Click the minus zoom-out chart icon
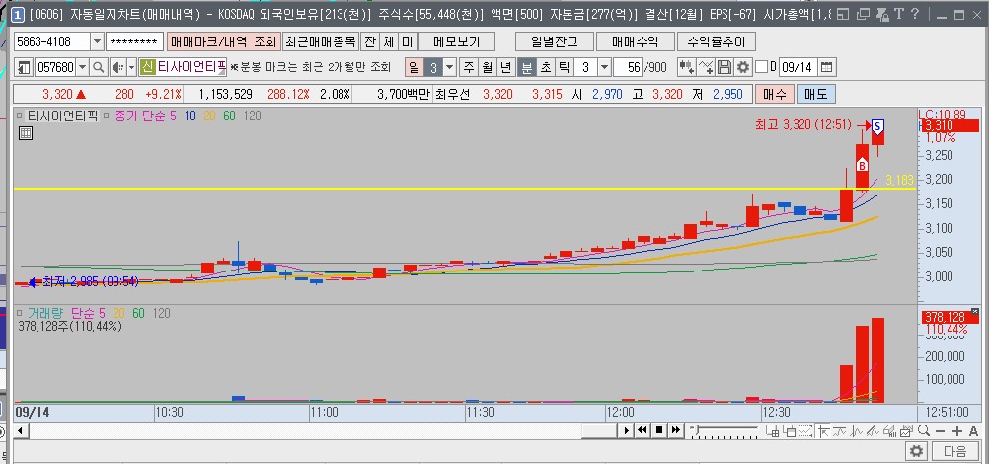989x464 pixels. tap(940, 431)
